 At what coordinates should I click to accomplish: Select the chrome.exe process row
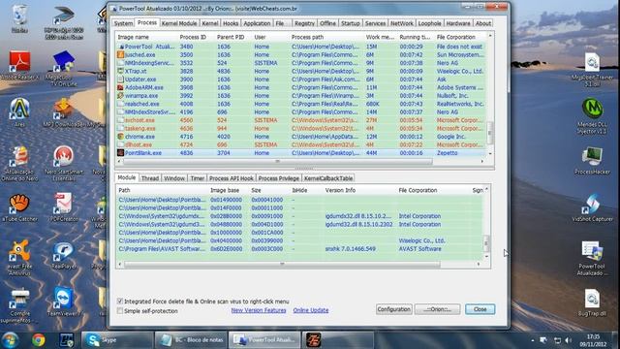pyautogui.click(x=301, y=137)
